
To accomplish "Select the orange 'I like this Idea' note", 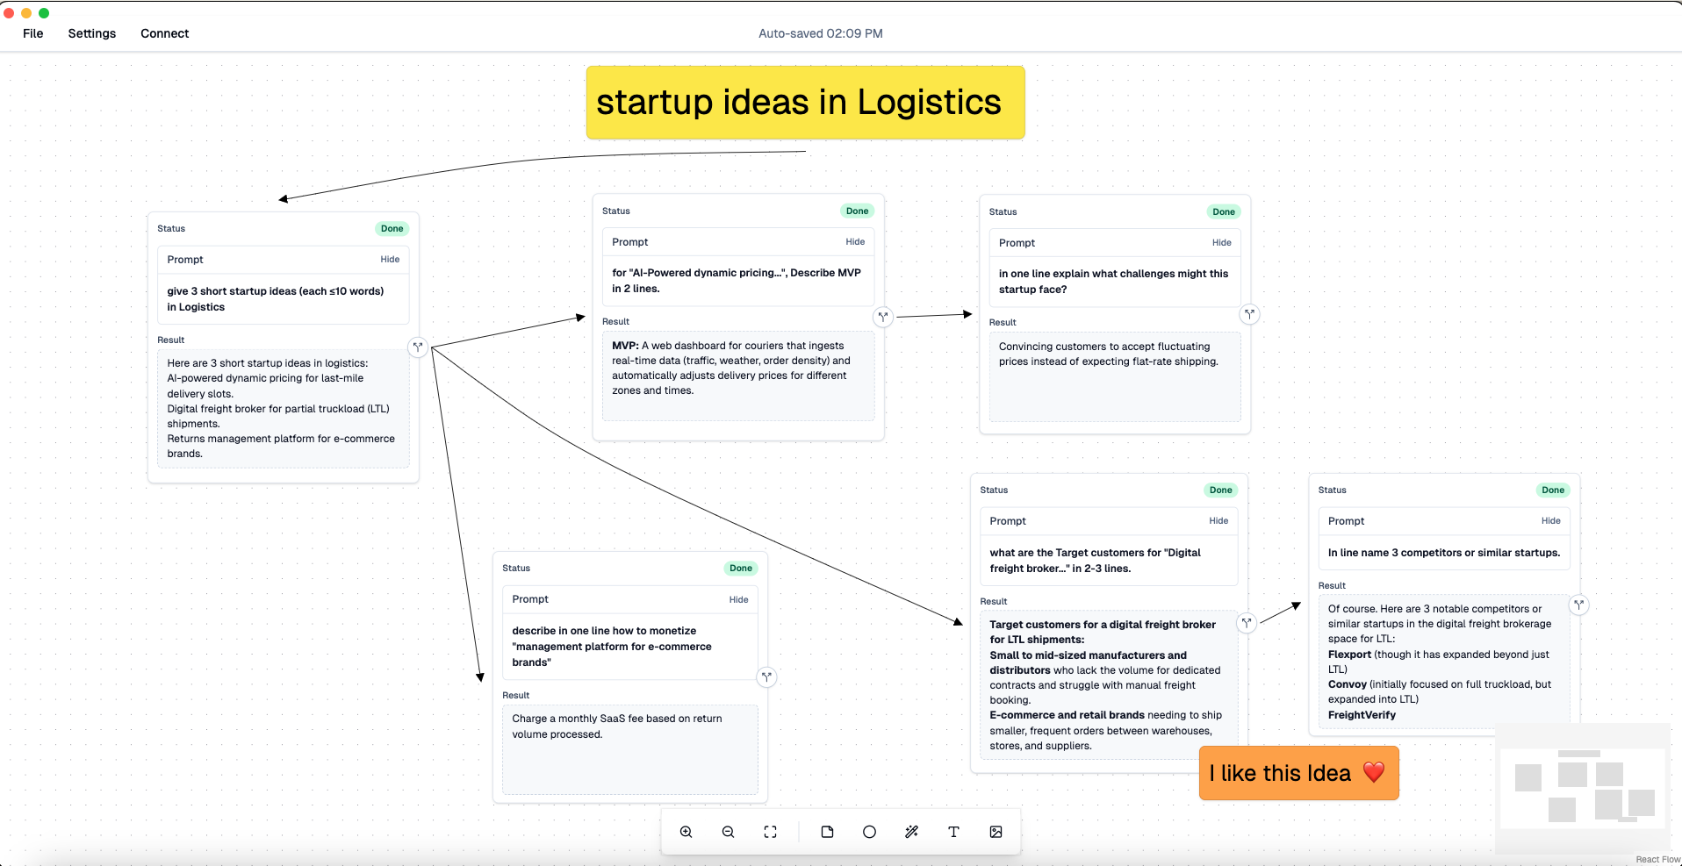I will pyautogui.click(x=1298, y=773).
